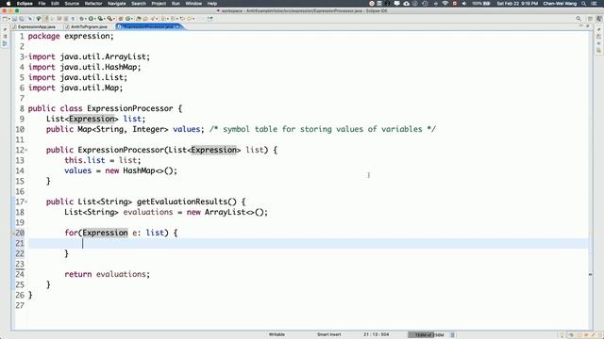Open the Debug configurations dropdown arrow

click(86, 19)
